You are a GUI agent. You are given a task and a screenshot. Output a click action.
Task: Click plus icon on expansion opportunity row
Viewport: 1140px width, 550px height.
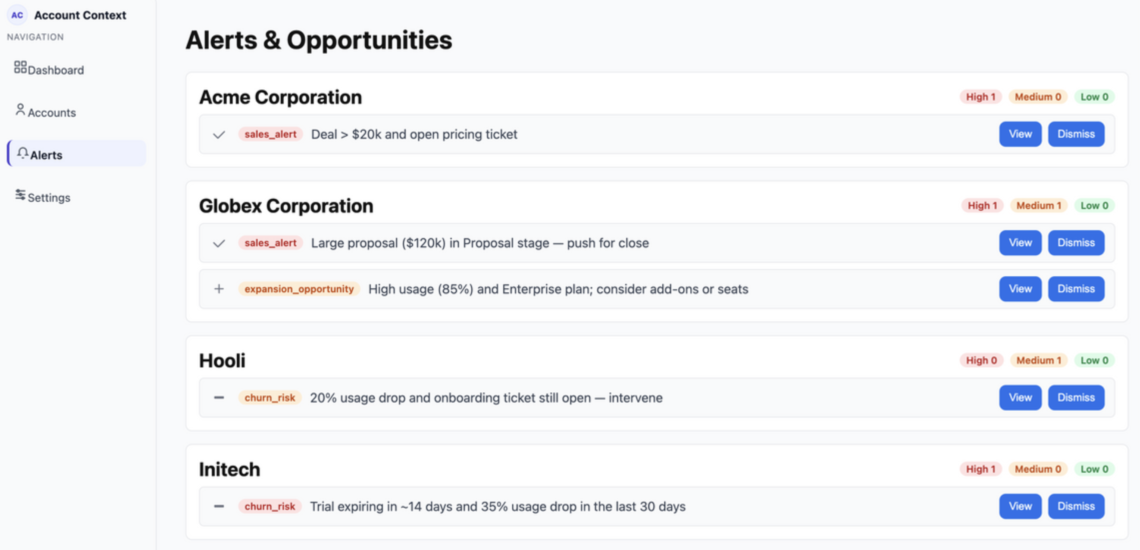tap(219, 289)
